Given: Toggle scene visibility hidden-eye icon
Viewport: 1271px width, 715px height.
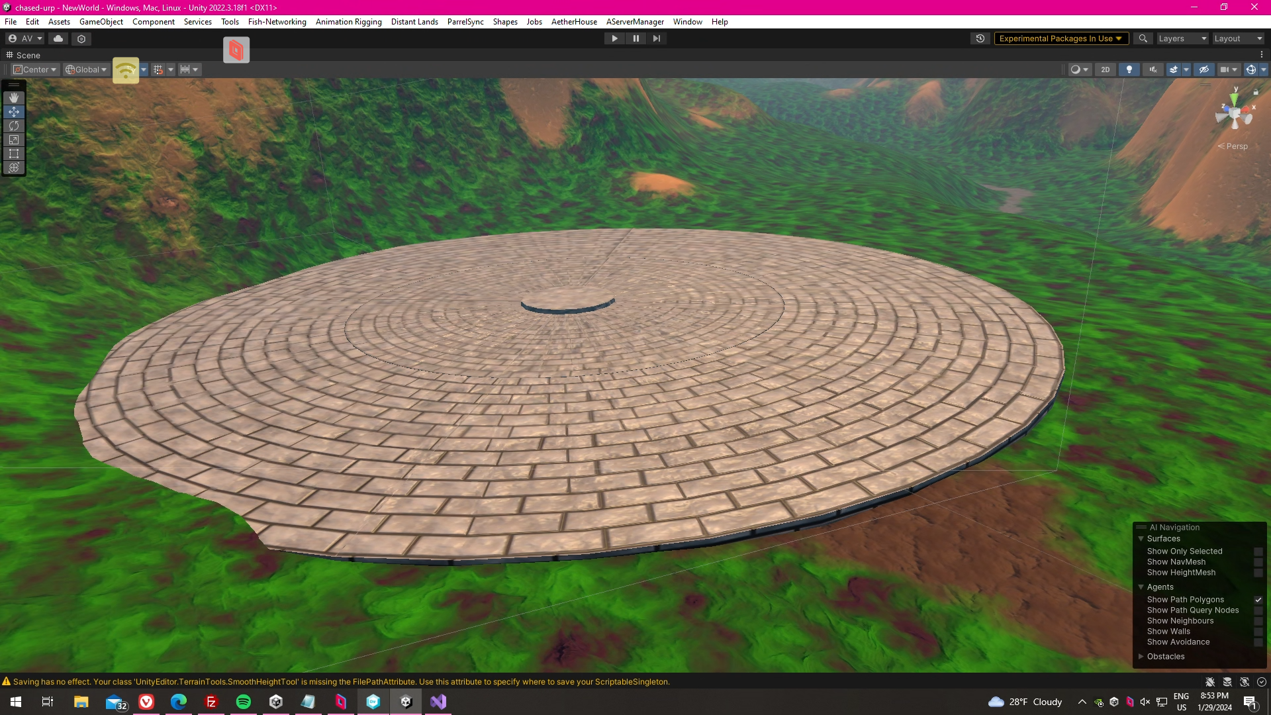Looking at the screenshot, I should click(x=1204, y=70).
